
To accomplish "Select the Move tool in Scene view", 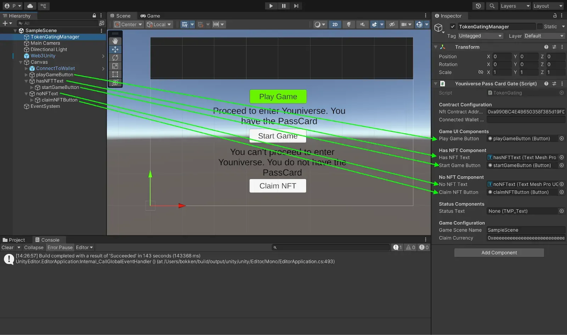I will (115, 50).
